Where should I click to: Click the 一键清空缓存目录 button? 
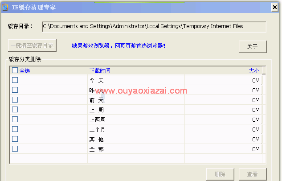coord(33,45)
